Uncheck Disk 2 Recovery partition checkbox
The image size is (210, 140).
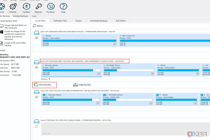tap(99, 74)
